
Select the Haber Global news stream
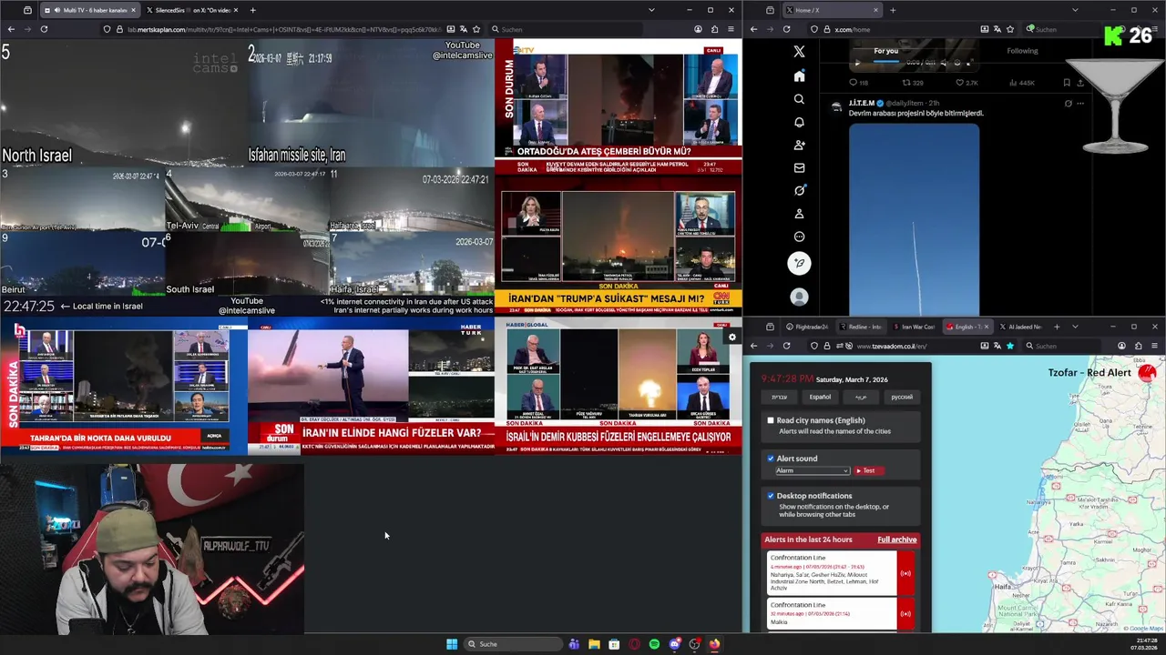[x=619, y=387]
